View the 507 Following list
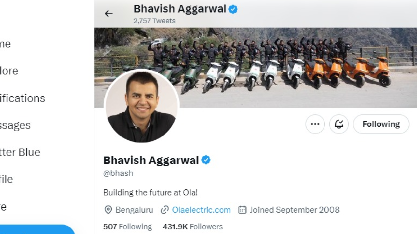 127,227
